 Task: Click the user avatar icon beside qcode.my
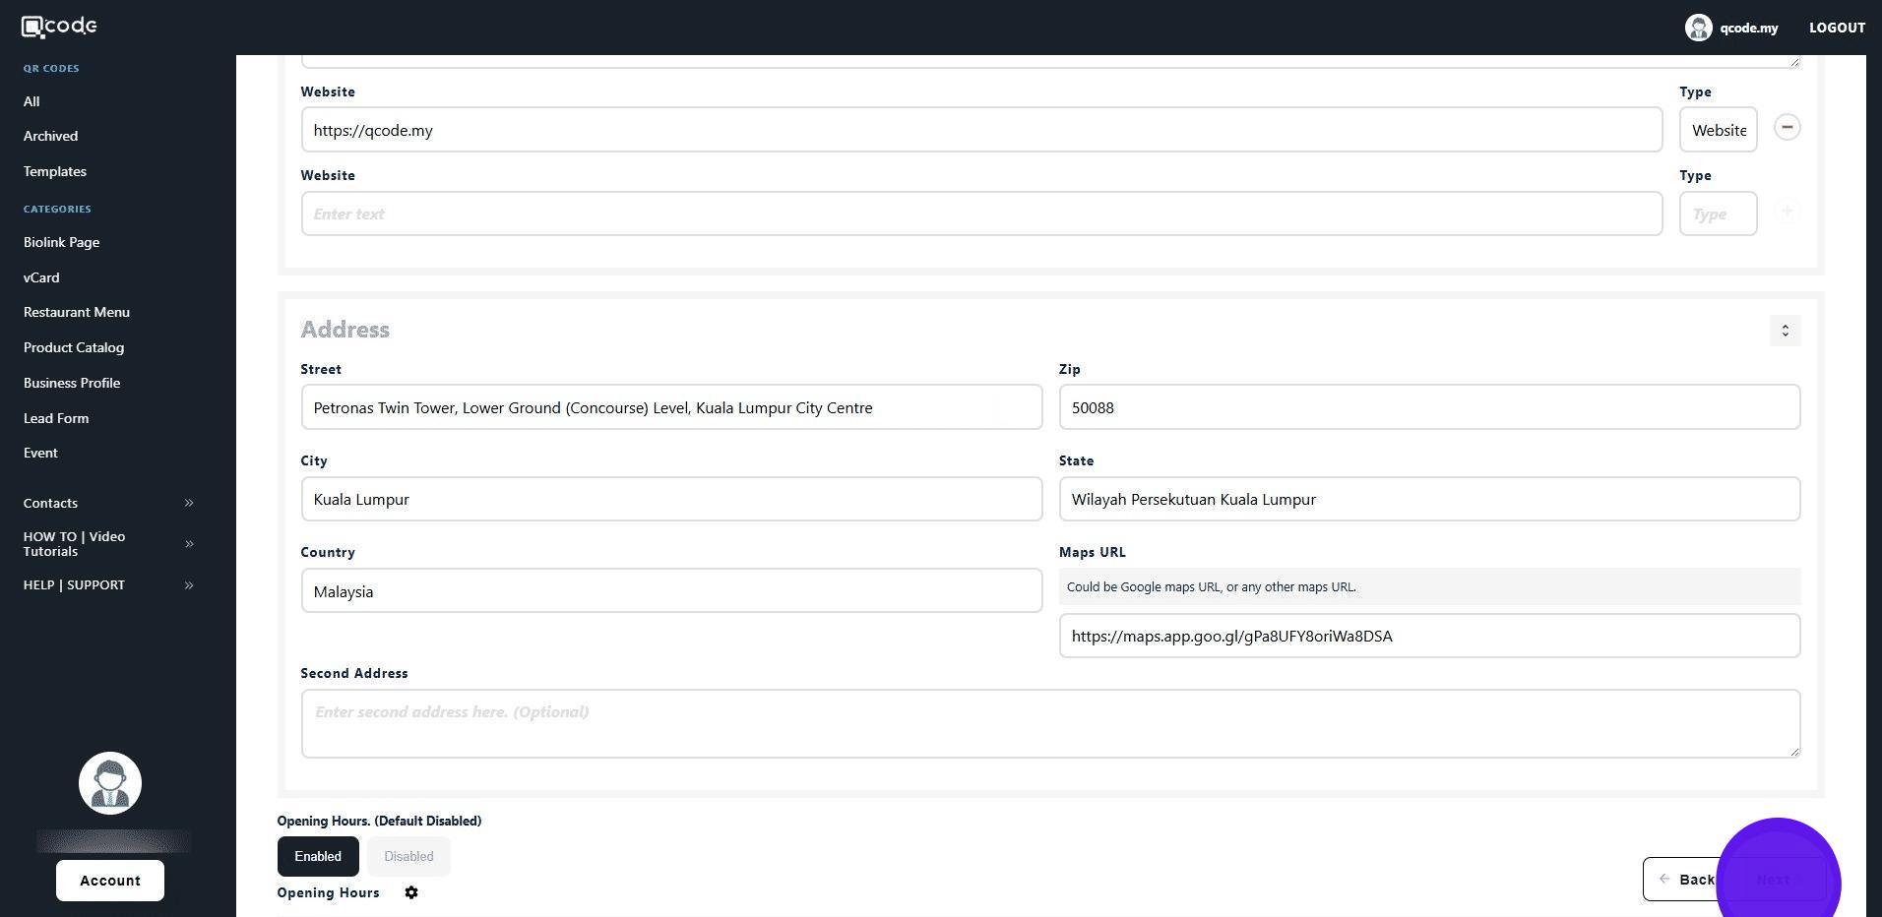point(1698,28)
